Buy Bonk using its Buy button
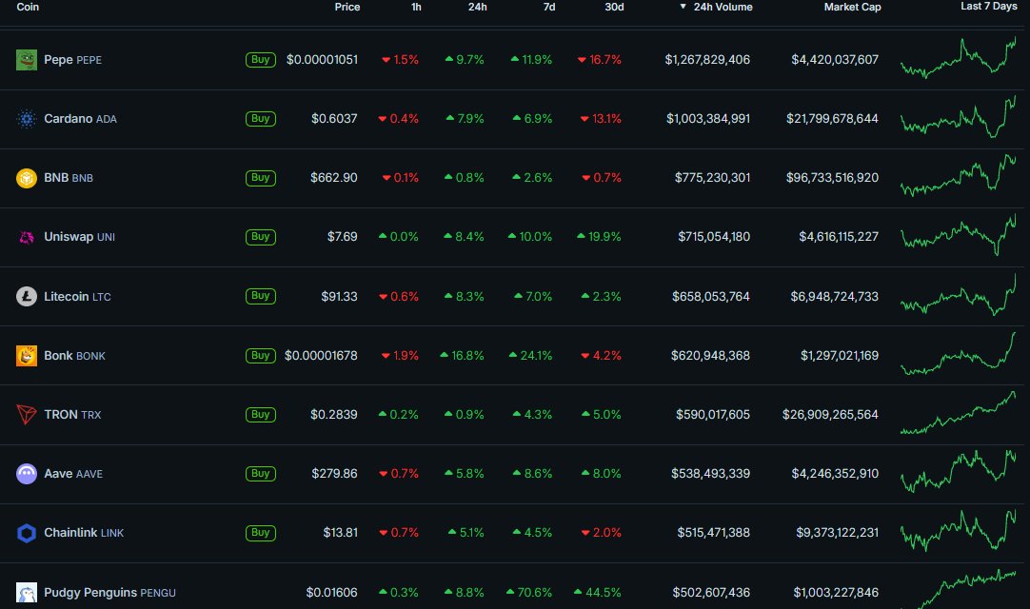The width and height of the screenshot is (1030, 609). tap(261, 356)
